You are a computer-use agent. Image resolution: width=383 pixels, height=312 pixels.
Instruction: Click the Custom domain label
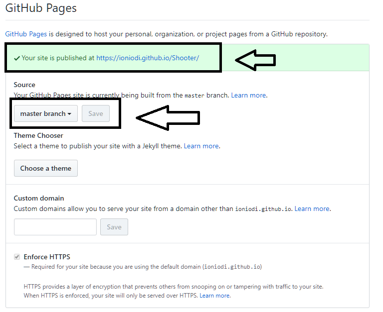point(39,198)
